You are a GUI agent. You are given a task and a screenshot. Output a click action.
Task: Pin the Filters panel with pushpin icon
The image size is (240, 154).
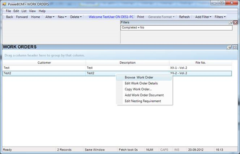click(231, 23)
